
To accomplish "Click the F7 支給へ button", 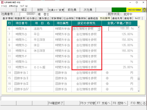I will [x=104, y=103].
